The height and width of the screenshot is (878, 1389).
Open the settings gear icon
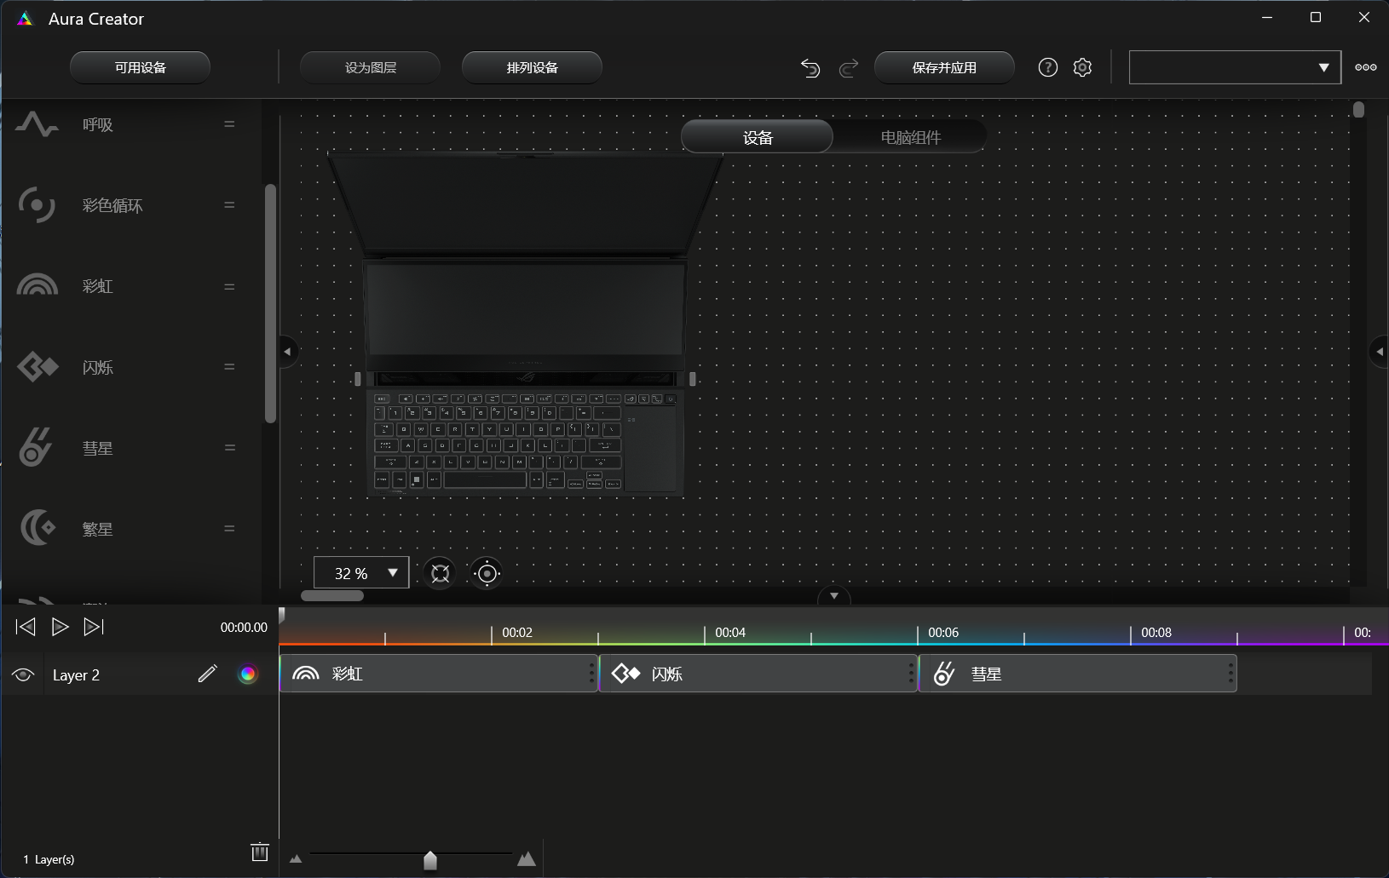(1082, 67)
